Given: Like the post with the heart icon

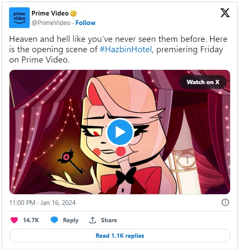Looking at the screenshot, I should coord(14,220).
